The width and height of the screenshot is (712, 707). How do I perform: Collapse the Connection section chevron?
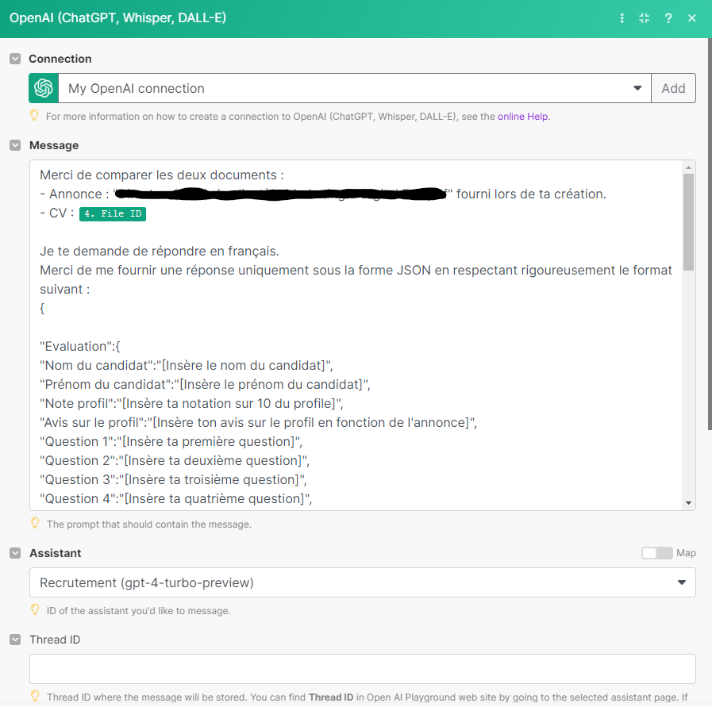[15, 59]
